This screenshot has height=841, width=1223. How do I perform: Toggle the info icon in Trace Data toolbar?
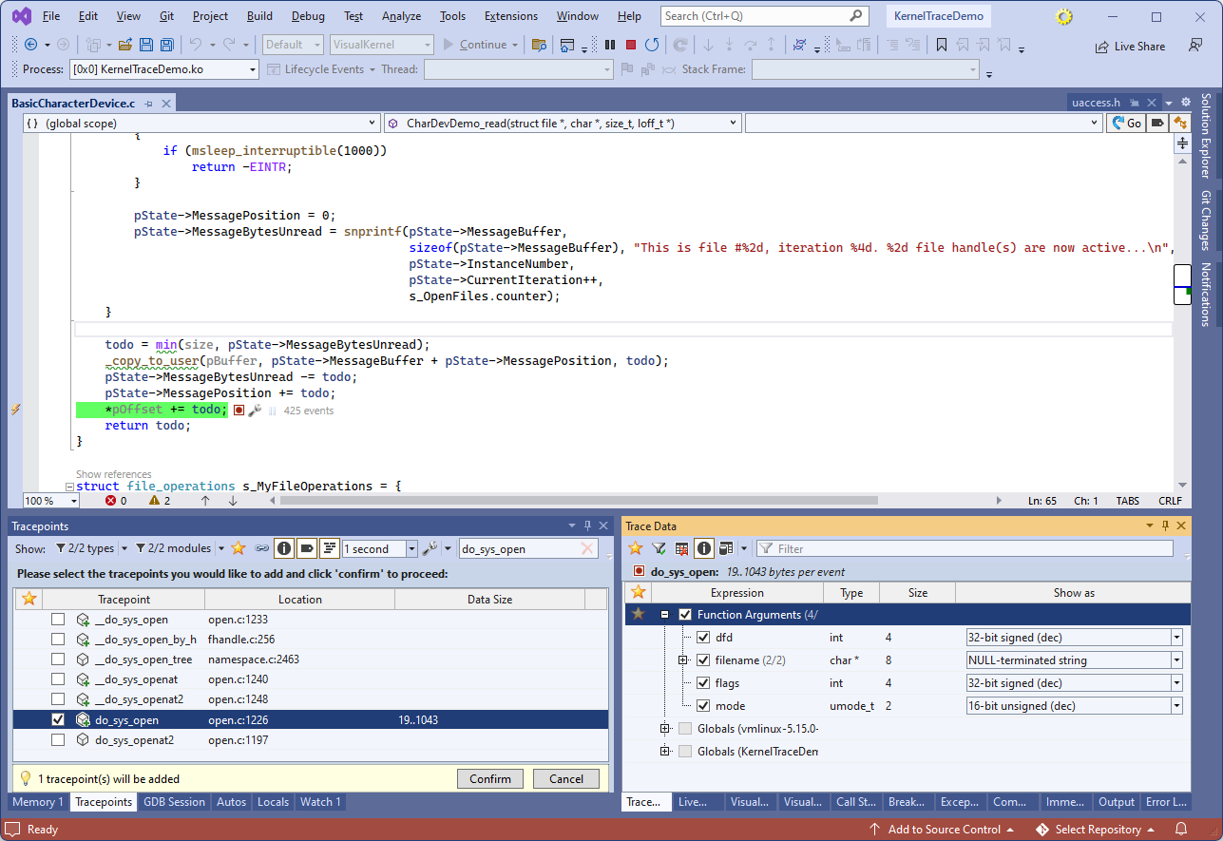click(x=703, y=548)
